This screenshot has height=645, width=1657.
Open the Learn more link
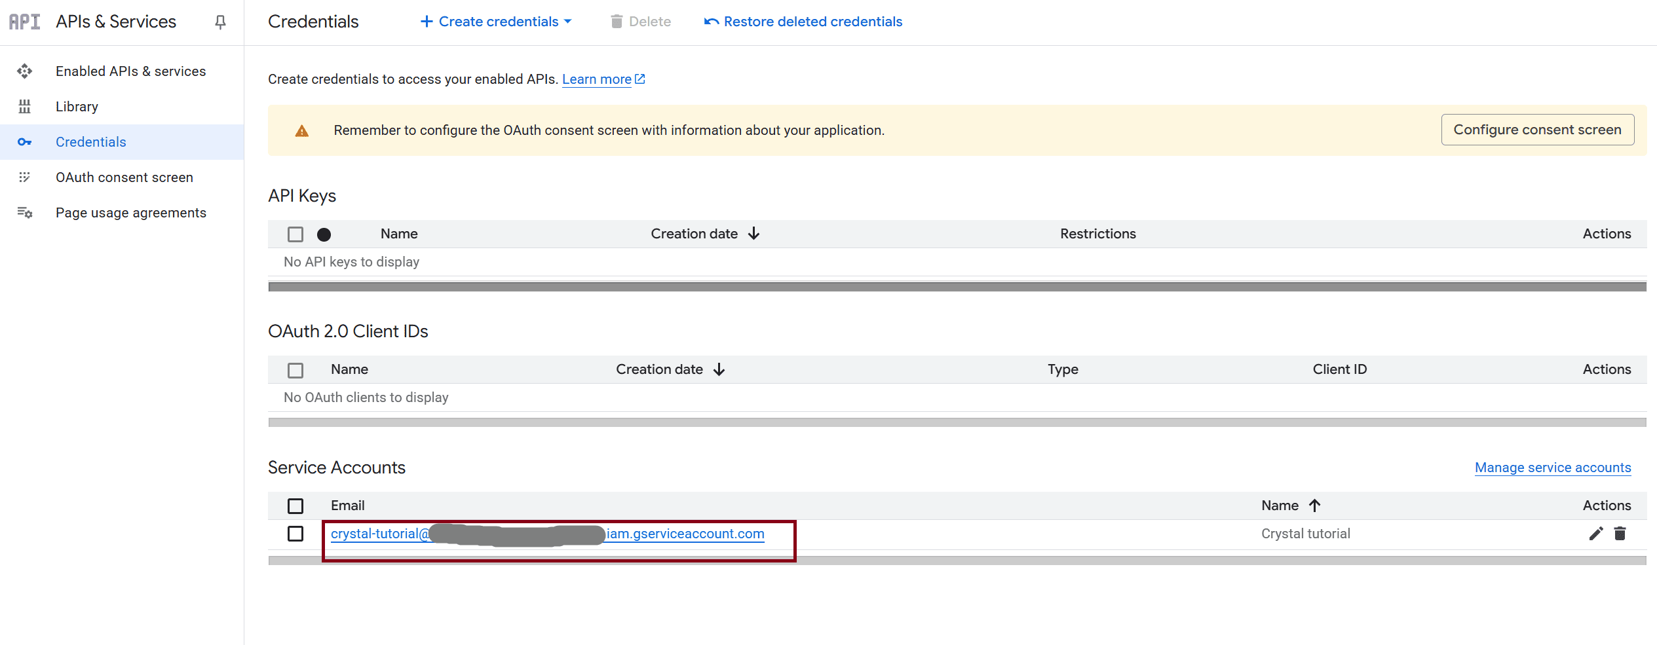(x=596, y=79)
